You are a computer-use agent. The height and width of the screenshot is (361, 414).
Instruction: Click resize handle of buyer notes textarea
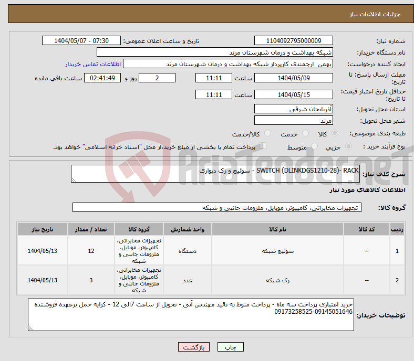(x=30, y=328)
